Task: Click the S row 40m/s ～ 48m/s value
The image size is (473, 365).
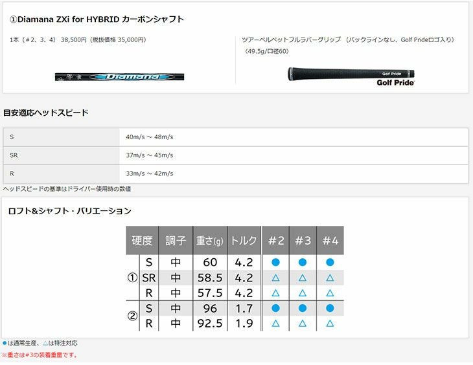Action: pyautogui.click(x=150, y=137)
